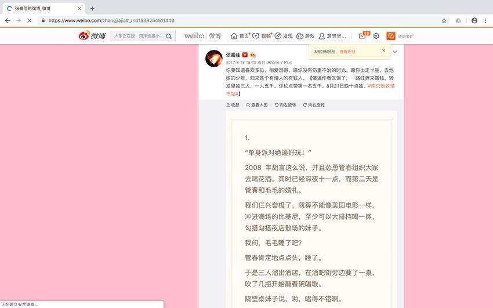Screen dimensions: 493x308
Task: Dismiss the new followers notification
Action: click(x=383, y=51)
